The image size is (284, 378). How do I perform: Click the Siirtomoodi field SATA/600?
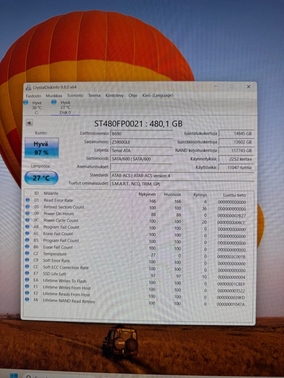(x=141, y=159)
